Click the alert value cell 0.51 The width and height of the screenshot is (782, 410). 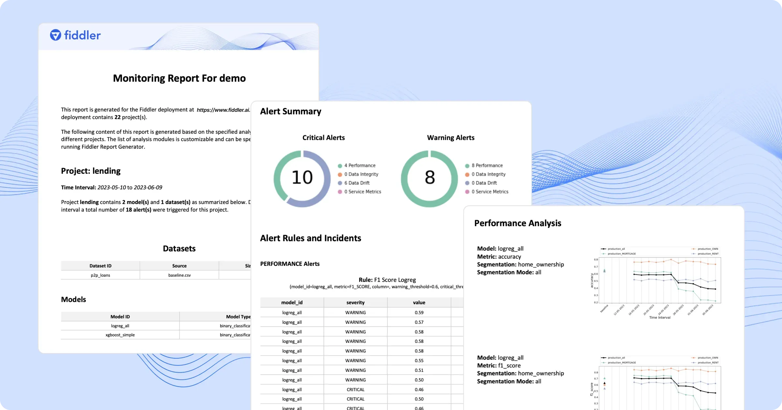click(x=419, y=370)
